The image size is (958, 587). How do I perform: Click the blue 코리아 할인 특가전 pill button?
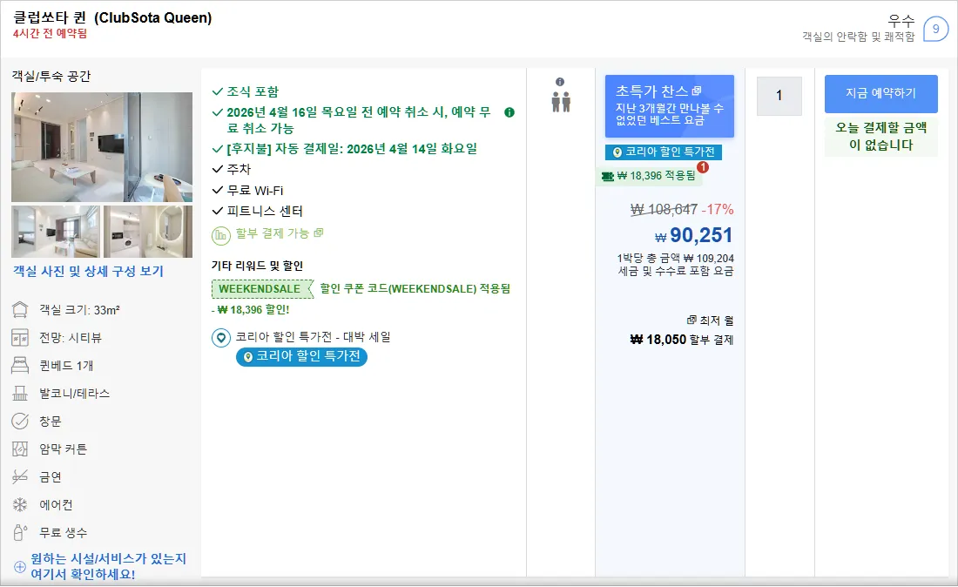pyautogui.click(x=302, y=356)
